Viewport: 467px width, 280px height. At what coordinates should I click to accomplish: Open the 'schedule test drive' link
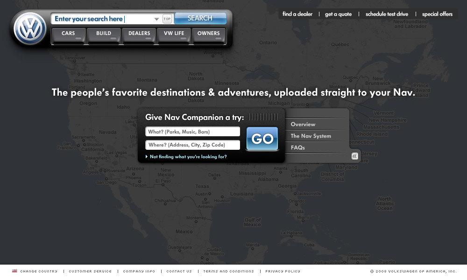387,14
